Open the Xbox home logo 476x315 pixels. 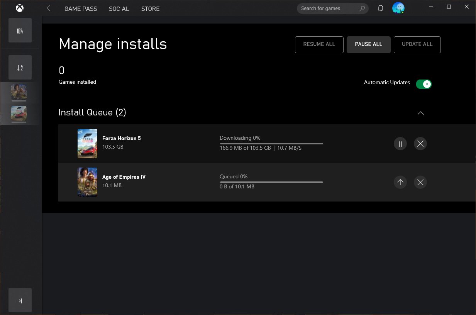20,8
